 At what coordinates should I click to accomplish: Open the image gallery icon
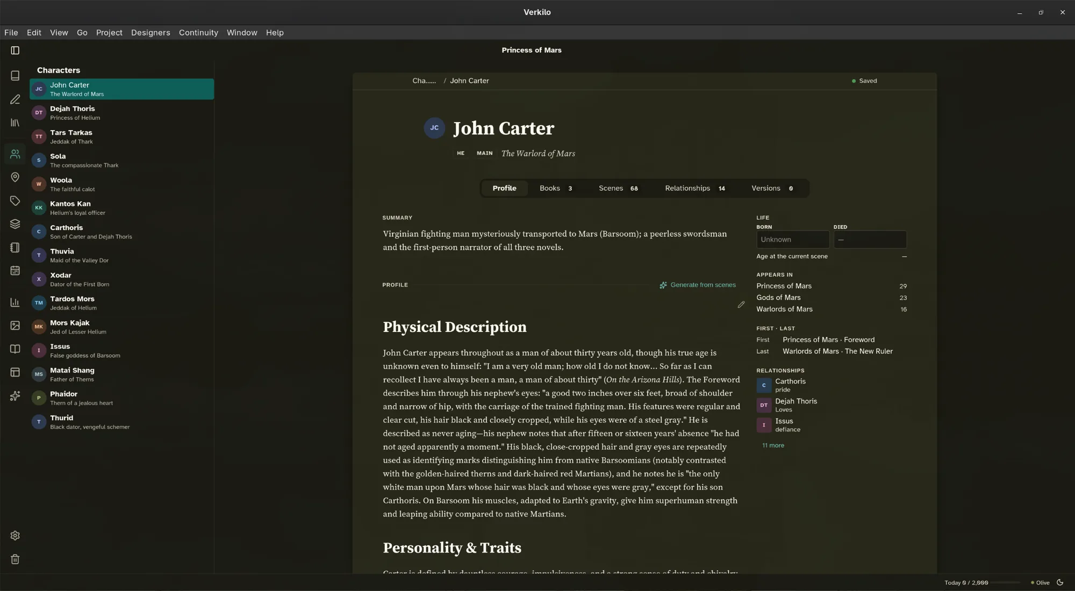15,326
